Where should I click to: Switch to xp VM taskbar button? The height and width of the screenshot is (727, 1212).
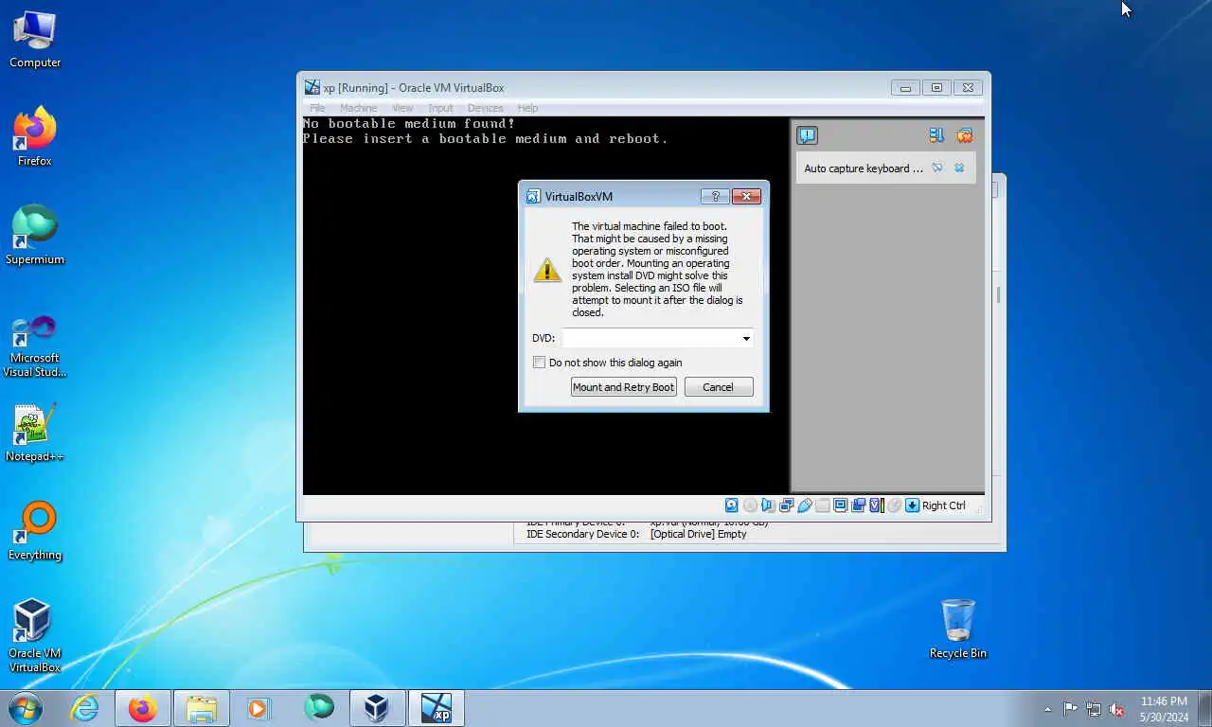[x=437, y=708]
